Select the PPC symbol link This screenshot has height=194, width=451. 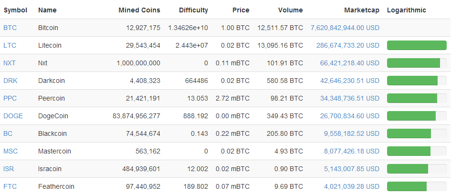point(10,98)
